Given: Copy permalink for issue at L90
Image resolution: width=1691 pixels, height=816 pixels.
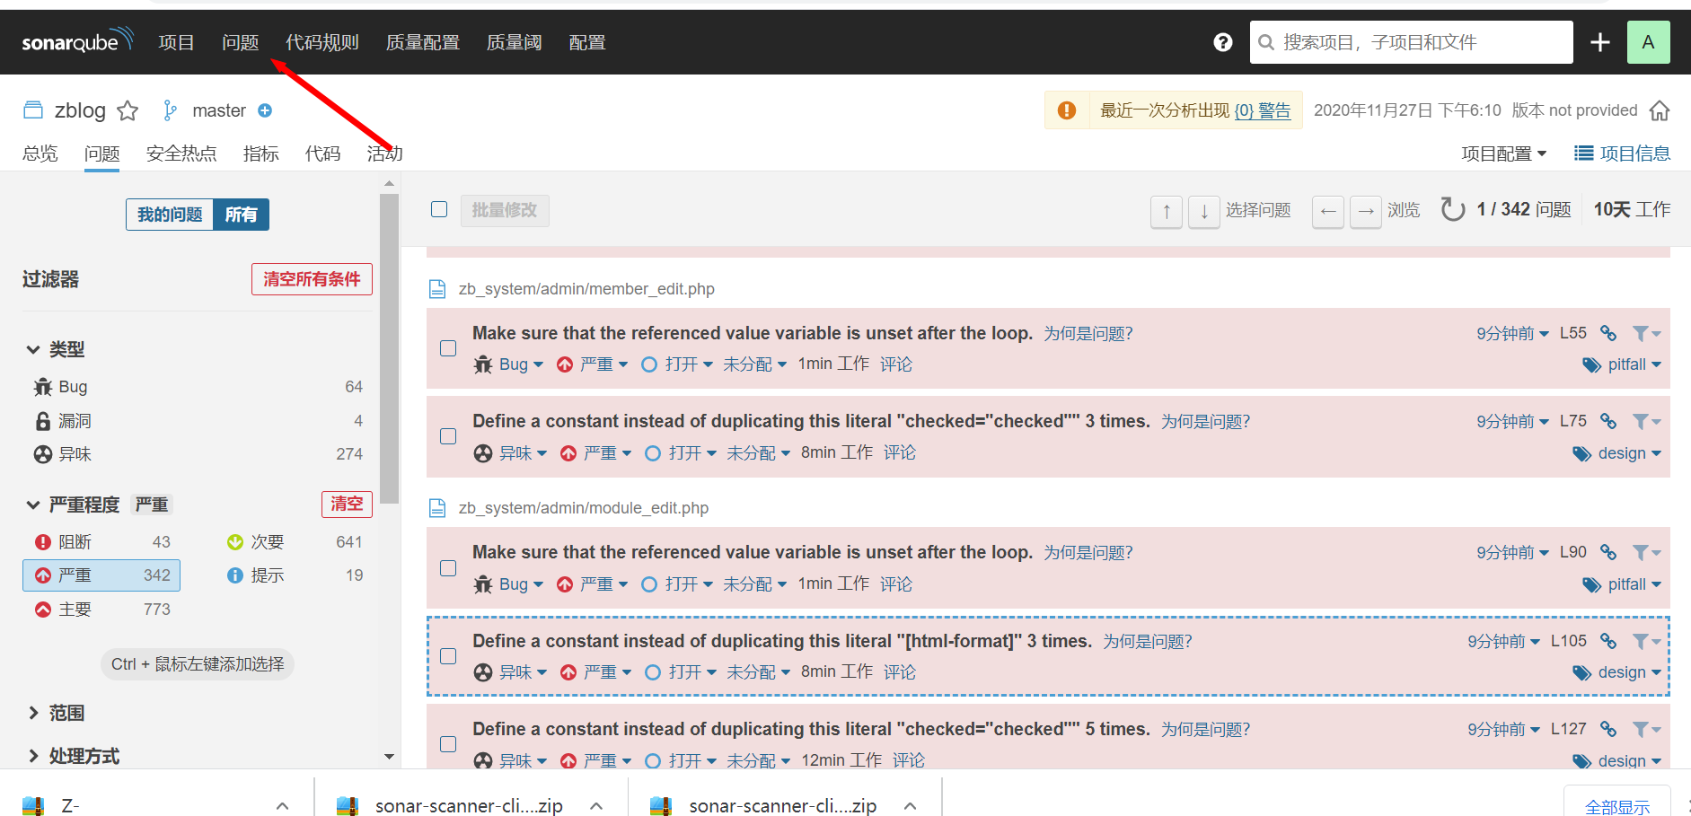Looking at the screenshot, I should [1608, 552].
